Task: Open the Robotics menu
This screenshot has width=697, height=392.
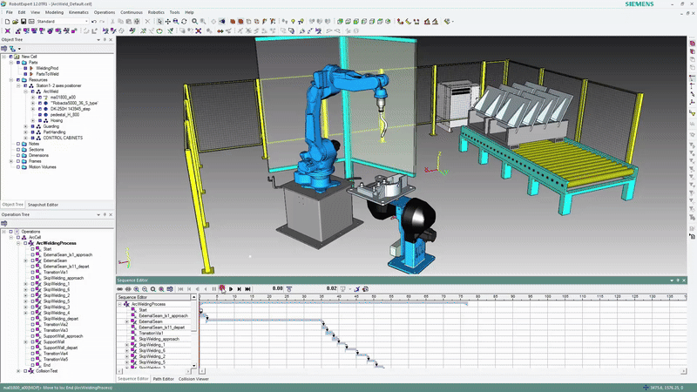Action: point(156,12)
